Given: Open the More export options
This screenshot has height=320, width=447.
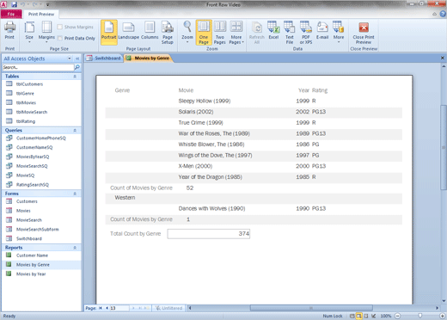Looking at the screenshot, I should [x=339, y=32].
